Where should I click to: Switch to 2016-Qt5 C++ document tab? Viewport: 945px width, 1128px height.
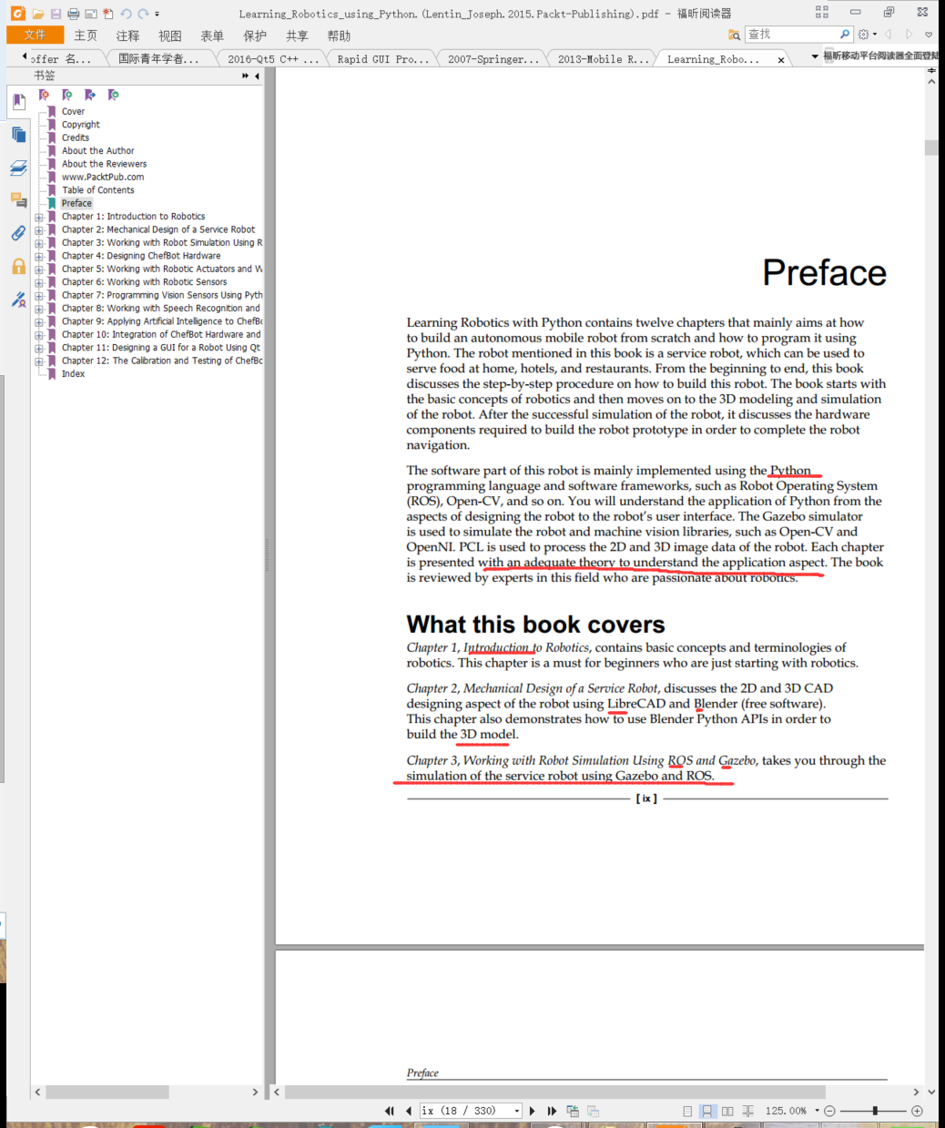(273, 59)
